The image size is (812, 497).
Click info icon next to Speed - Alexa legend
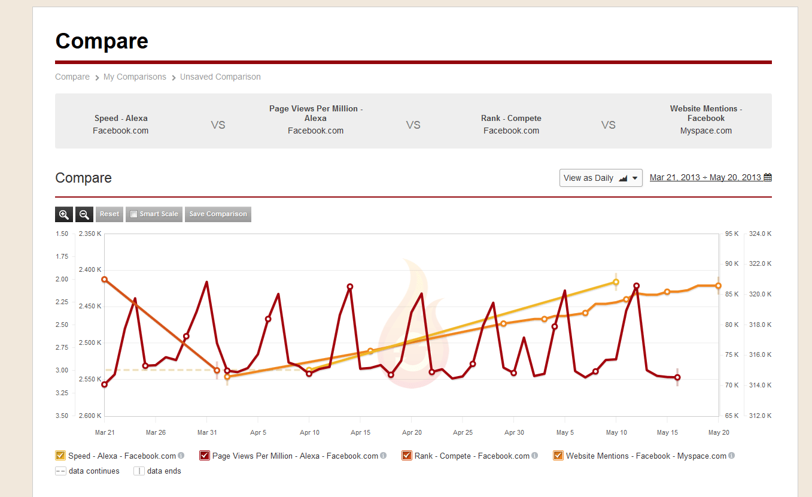pos(181,456)
